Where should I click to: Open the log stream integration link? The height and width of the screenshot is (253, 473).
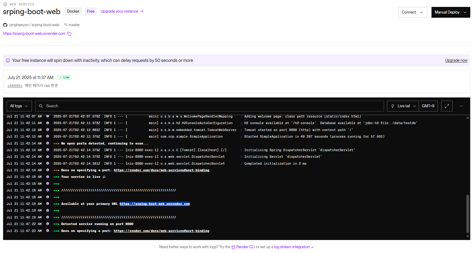click(x=294, y=247)
